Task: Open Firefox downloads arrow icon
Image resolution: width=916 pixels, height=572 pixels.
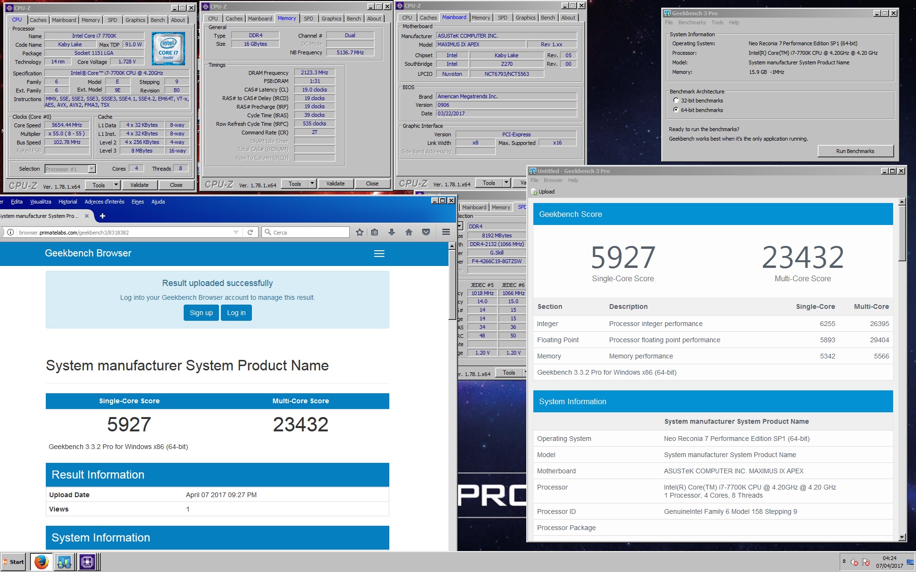Action: [392, 232]
